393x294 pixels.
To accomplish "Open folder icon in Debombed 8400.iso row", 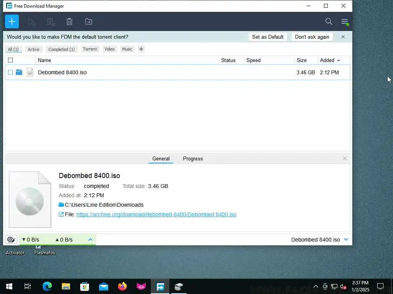I will pos(19,72).
